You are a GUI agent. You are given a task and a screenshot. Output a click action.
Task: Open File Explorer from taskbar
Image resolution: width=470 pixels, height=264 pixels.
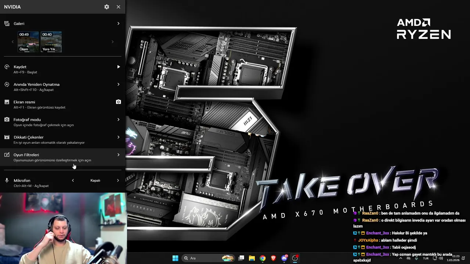pos(252,258)
